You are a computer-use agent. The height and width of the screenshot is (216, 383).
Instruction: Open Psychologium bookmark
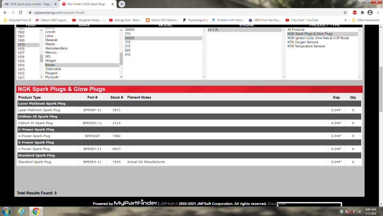pyautogui.click(x=195, y=20)
